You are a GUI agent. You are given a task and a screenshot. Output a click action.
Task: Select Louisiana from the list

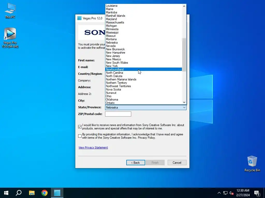pyautogui.click(x=143, y=6)
